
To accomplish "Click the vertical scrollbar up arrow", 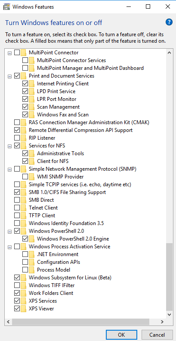I will [x=169, y=53].
